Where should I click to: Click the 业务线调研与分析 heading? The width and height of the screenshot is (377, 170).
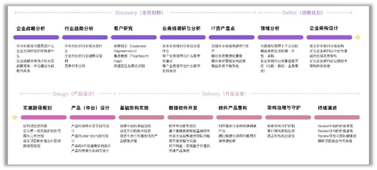tap(181, 28)
